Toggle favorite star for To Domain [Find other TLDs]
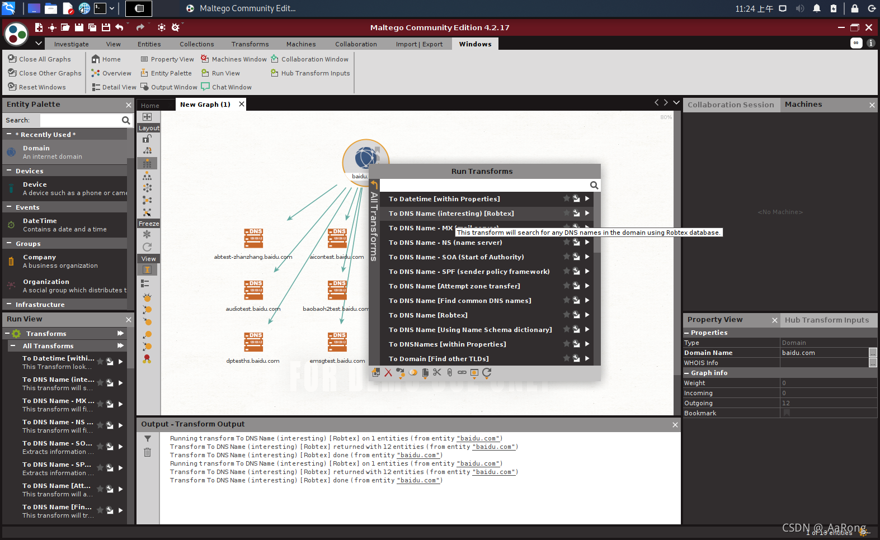880x540 pixels. [566, 358]
